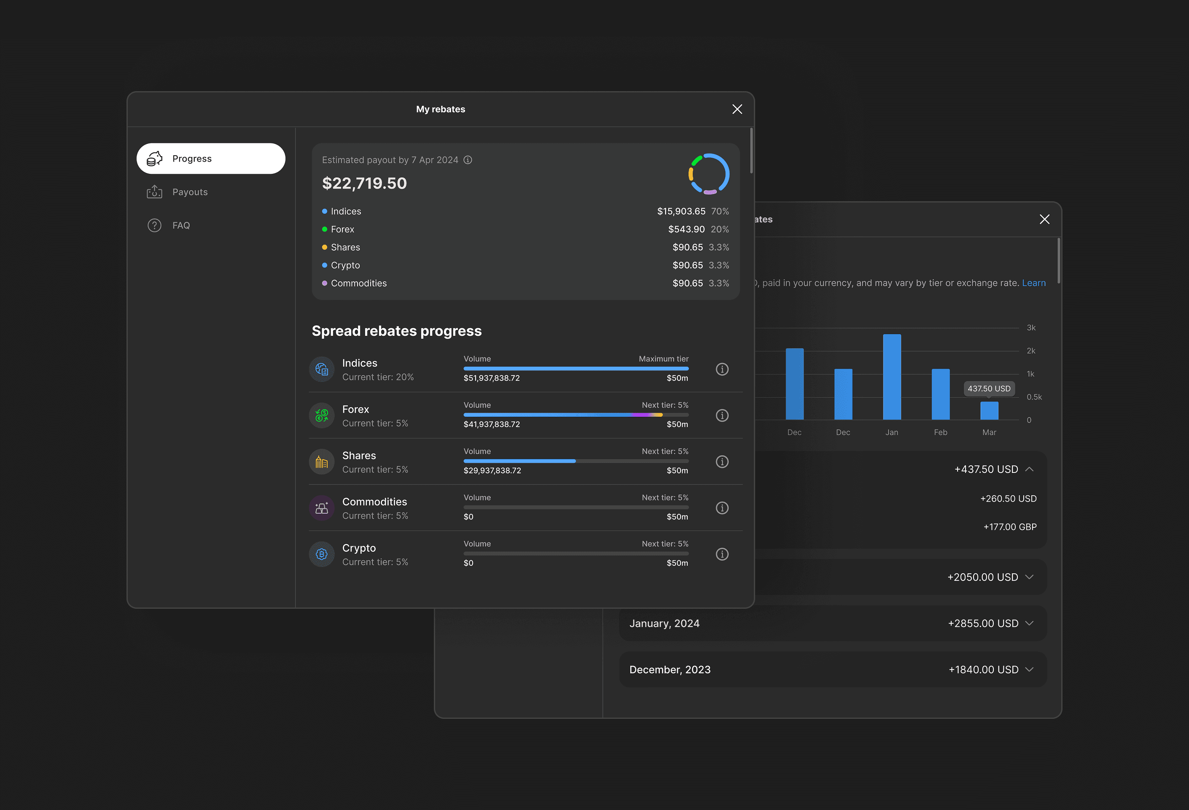Close the My rebates dialog

737,109
